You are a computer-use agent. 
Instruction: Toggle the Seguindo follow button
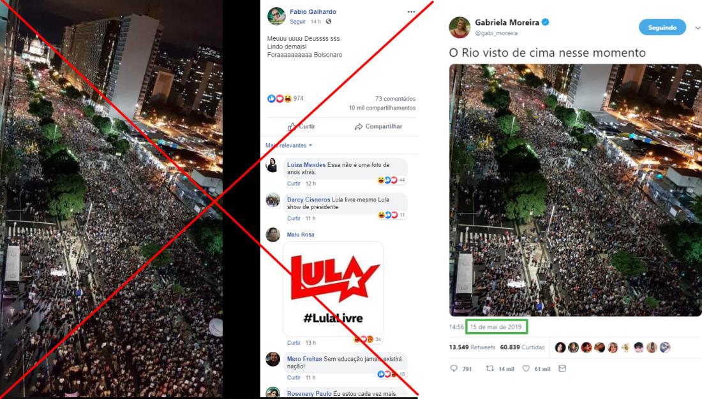tap(662, 27)
